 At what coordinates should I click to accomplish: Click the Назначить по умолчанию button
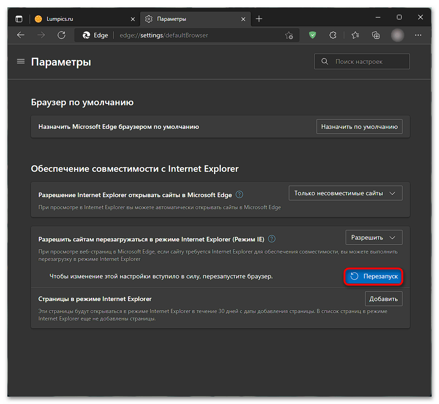click(x=359, y=127)
